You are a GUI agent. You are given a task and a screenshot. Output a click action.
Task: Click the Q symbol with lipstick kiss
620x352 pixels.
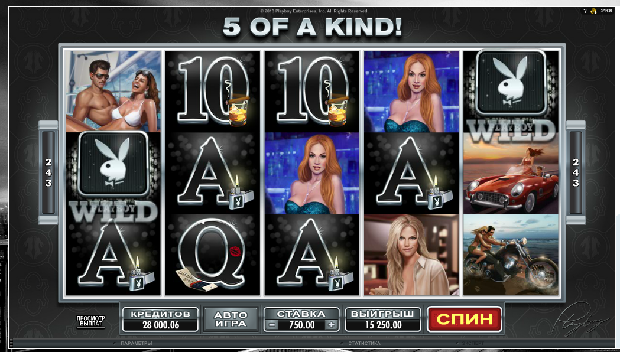213,255
